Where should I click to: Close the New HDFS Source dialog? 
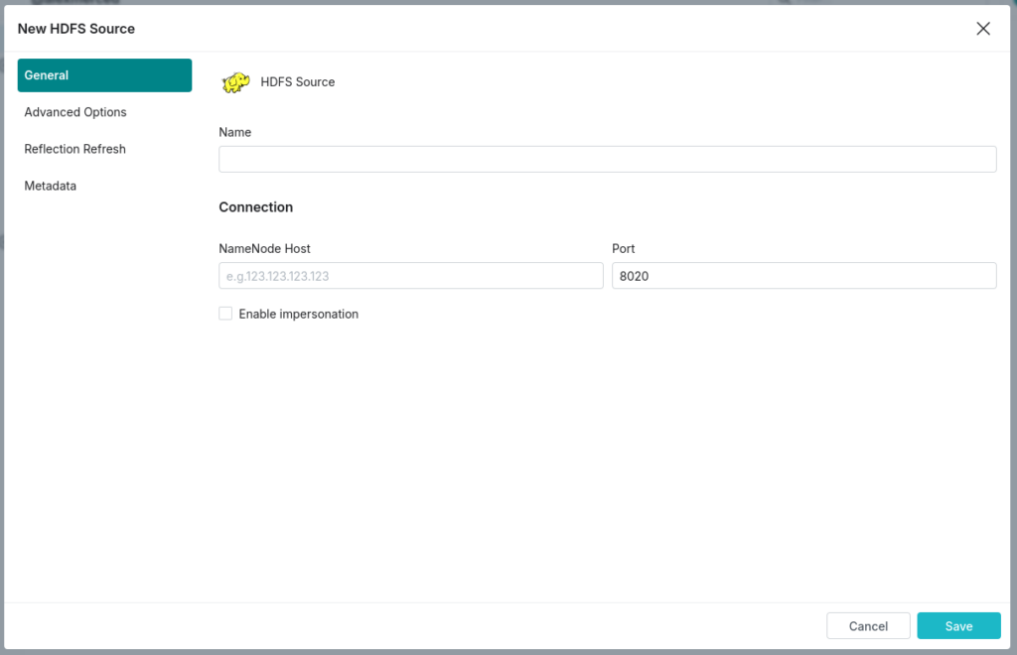[983, 29]
